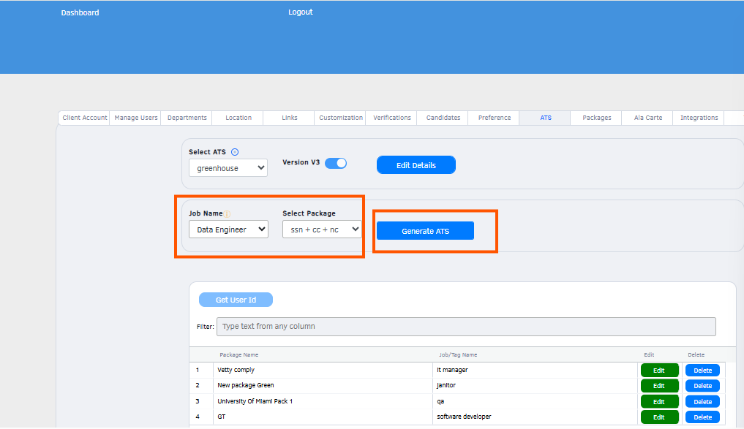Open the Select Package dropdown
The height and width of the screenshot is (429, 744).
click(322, 229)
